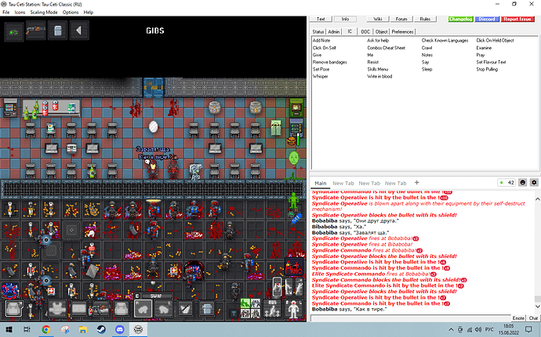Click the second pocket slot

(207, 309)
